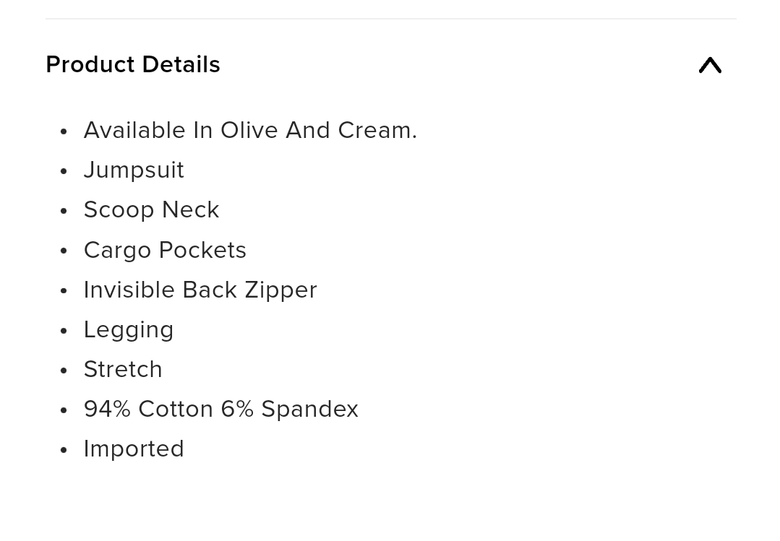Click the Cargo Pockets list item
The image size is (780, 541).
[x=165, y=250]
